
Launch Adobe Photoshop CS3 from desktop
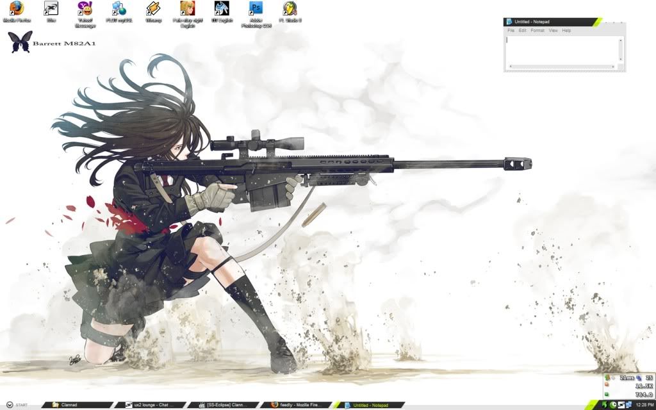point(256,14)
